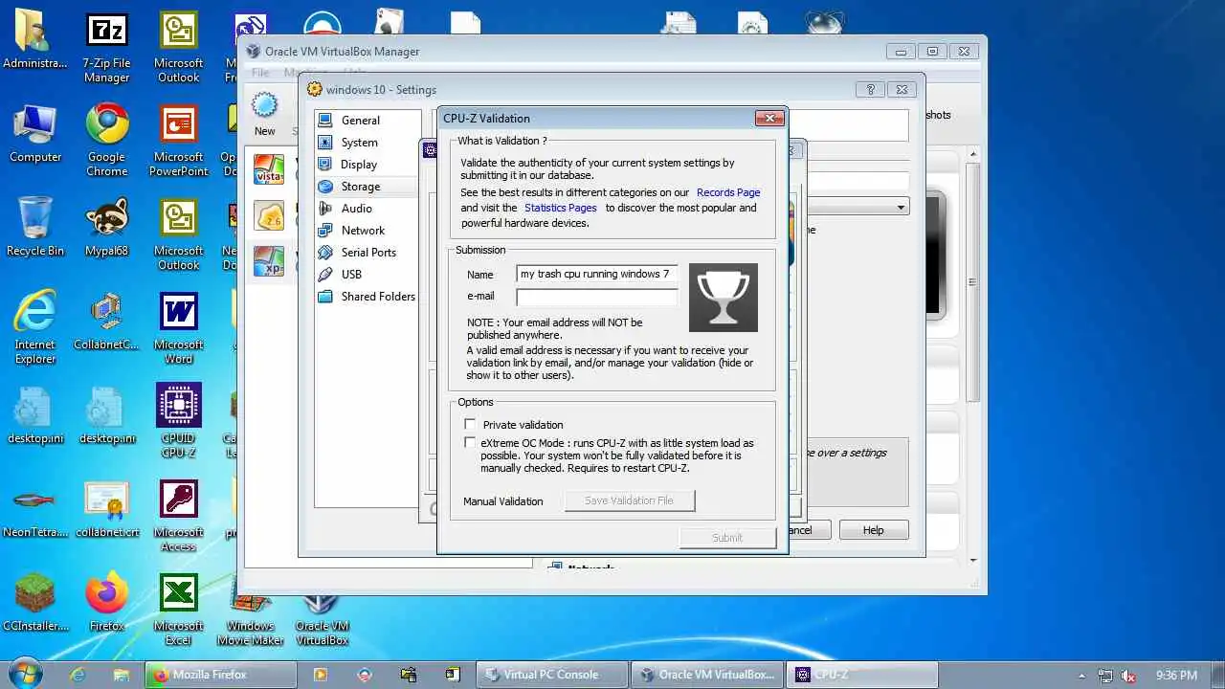Switch to Oracle VM VirtualBox taskbar button
The image size is (1225, 689).
coord(707,675)
